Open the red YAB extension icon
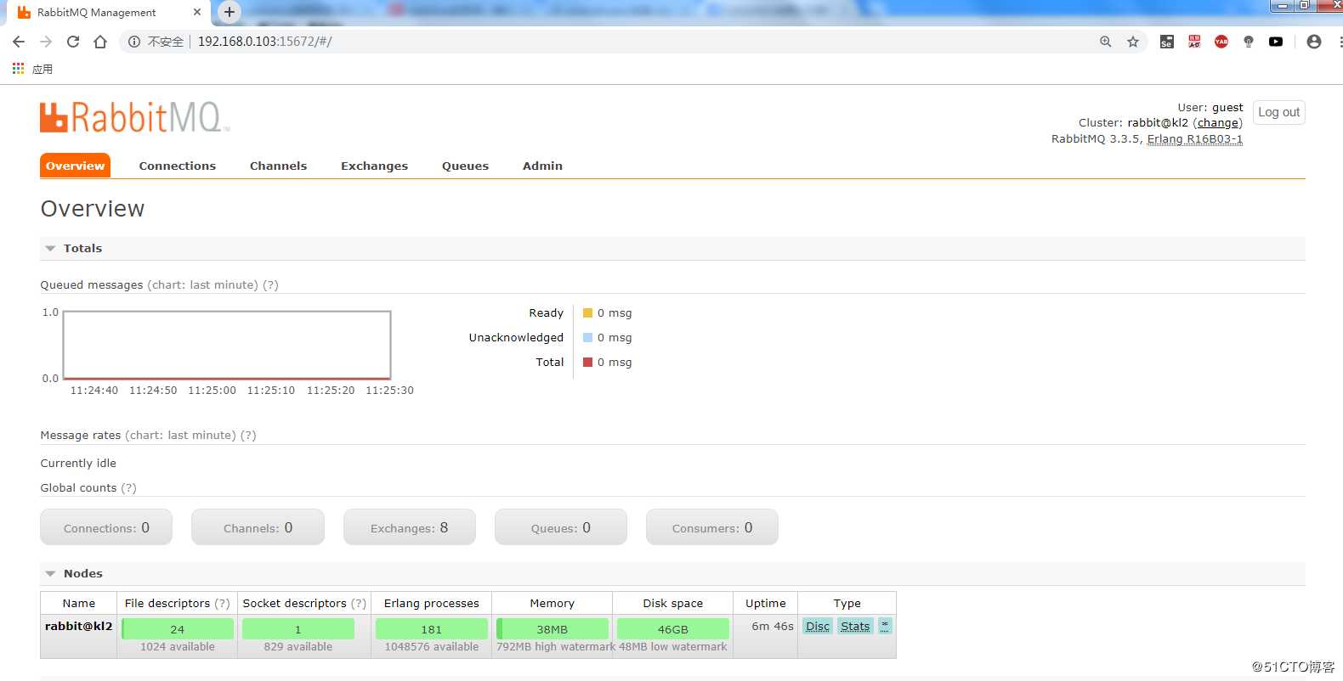 point(1221,42)
